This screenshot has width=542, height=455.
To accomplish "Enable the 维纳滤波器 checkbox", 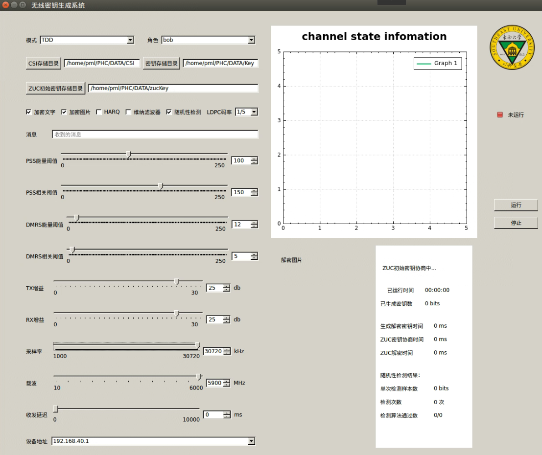I will pyautogui.click(x=128, y=112).
